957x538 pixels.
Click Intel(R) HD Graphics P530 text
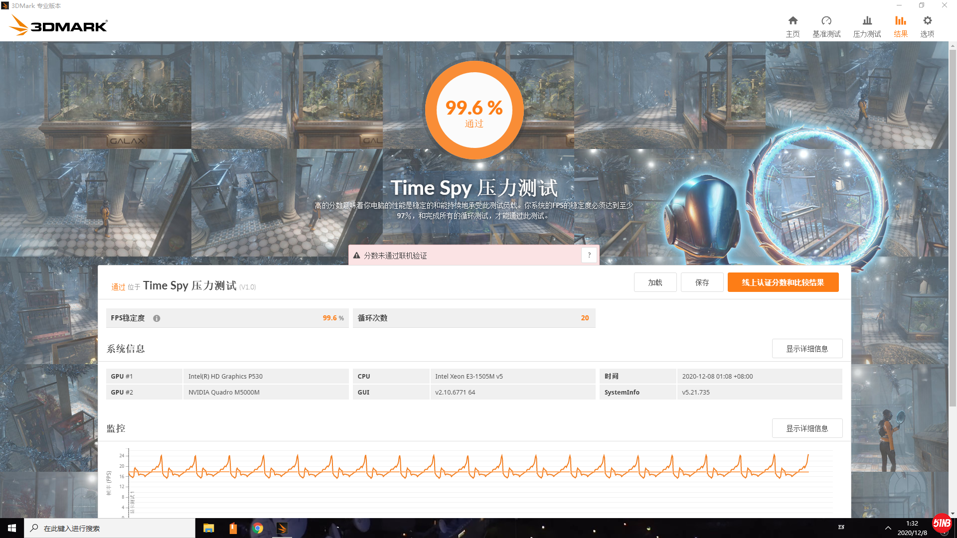coord(225,377)
